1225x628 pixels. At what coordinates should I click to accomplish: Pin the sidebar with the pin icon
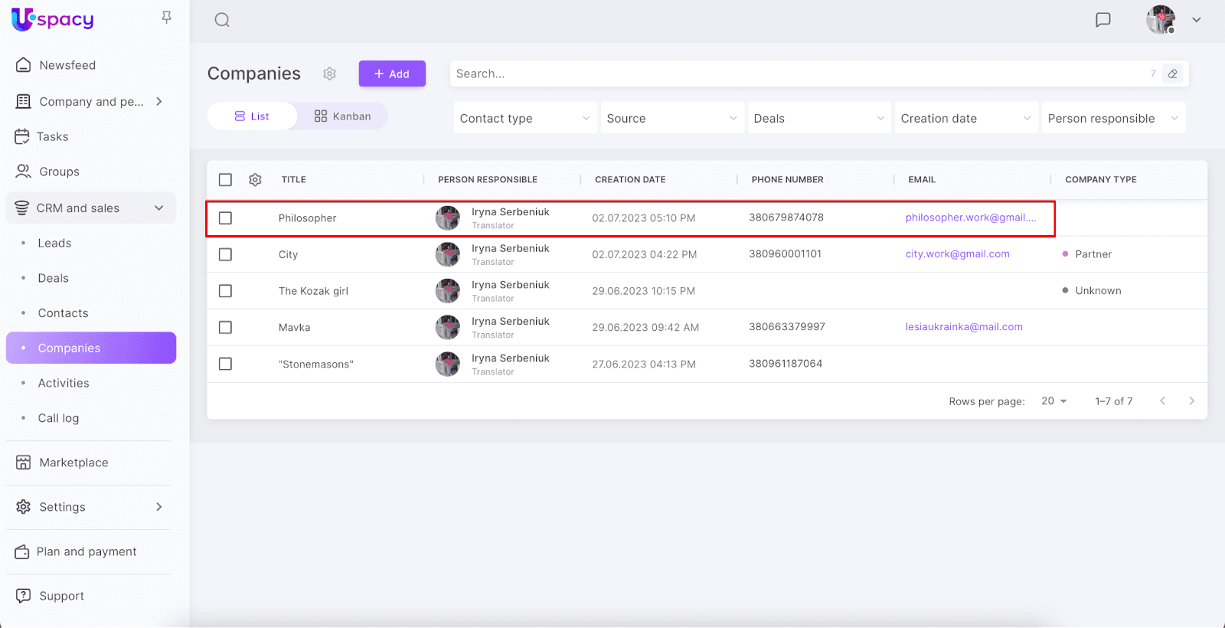(x=166, y=17)
